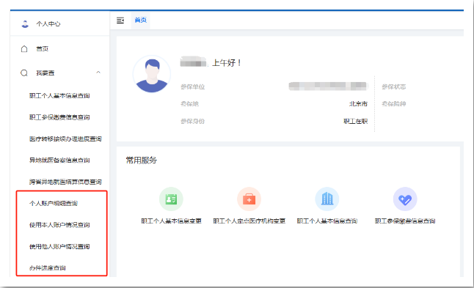Click the 北京市 value
The height and width of the screenshot is (288, 474).
tap(358, 104)
